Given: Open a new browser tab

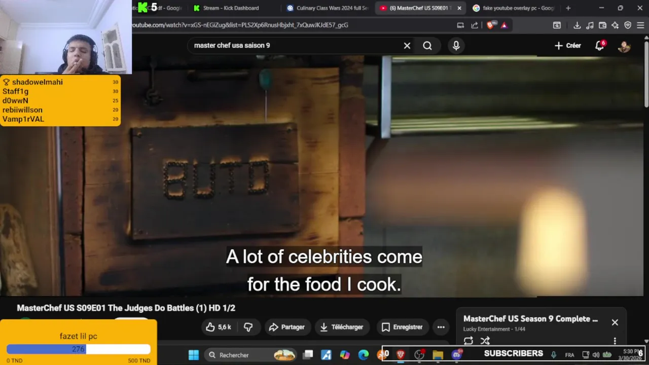Looking at the screenshot, I should click(568, 8).
